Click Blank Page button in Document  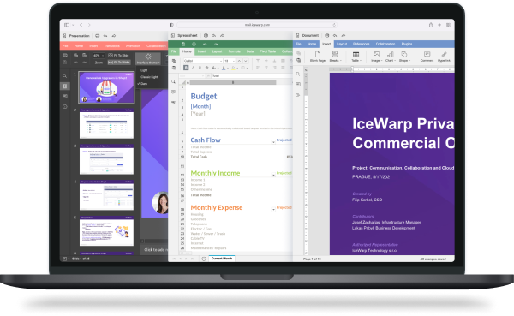(x=317, y=57)
